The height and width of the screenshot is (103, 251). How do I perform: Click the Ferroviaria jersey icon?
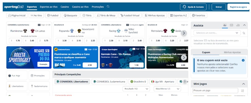click(165, 31)
